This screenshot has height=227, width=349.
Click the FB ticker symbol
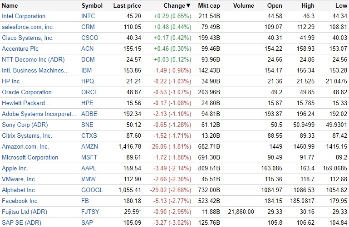[x=85, y=201]
